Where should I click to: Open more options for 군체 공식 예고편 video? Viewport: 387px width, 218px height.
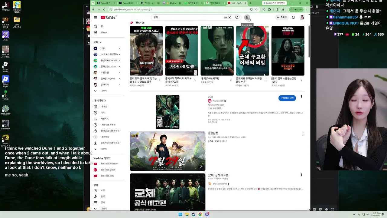coord(301,175)
